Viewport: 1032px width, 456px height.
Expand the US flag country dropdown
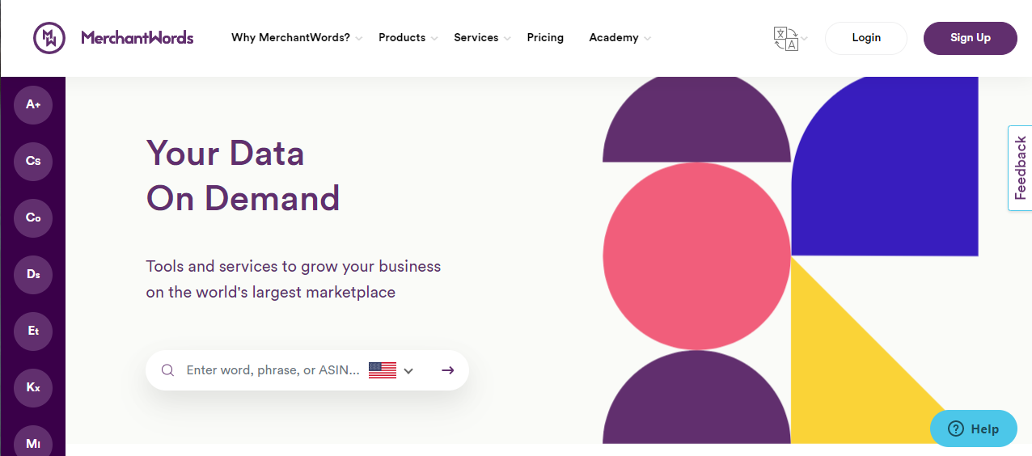tap(391, 370)
